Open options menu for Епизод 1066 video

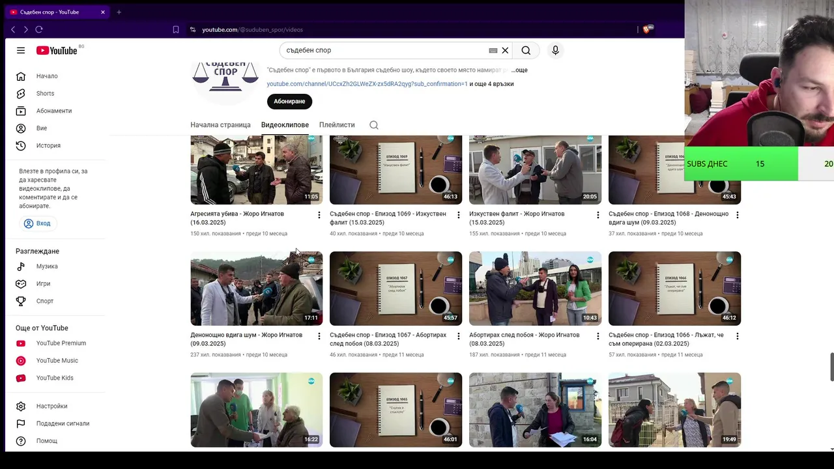(x=737, y=336)
